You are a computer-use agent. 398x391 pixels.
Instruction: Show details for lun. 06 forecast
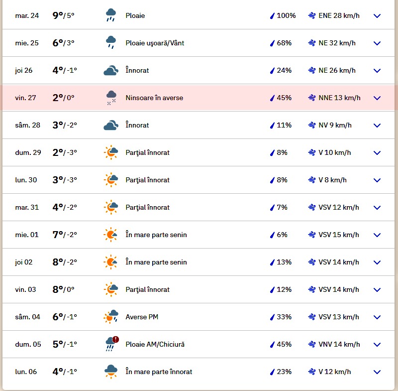point(377,372)
